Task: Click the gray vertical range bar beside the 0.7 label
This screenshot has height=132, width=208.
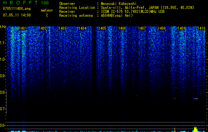Action: tap(7, 102)
